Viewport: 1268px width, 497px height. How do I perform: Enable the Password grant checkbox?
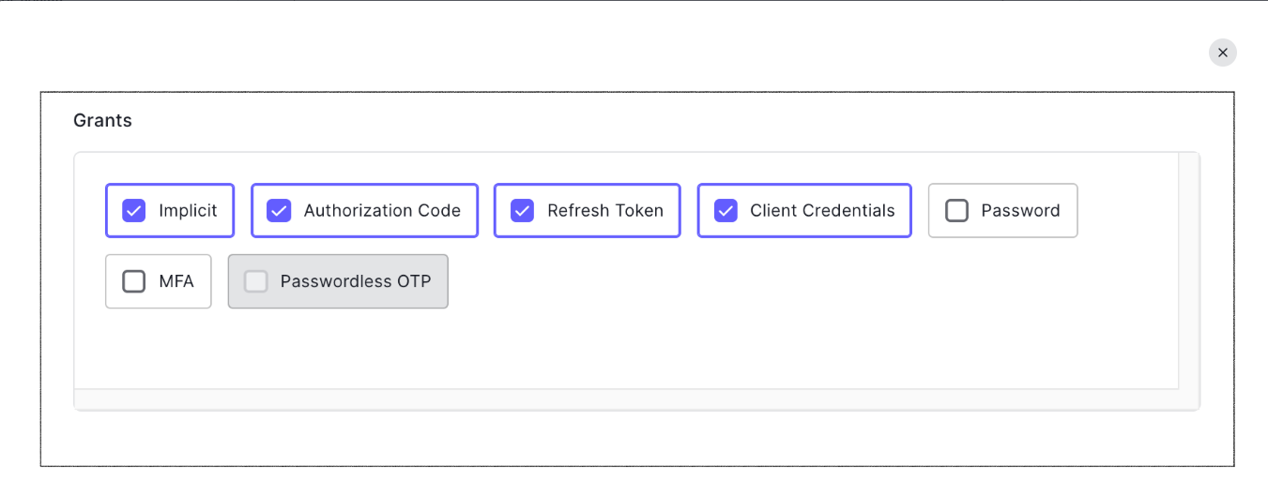(x=956, y=211)
